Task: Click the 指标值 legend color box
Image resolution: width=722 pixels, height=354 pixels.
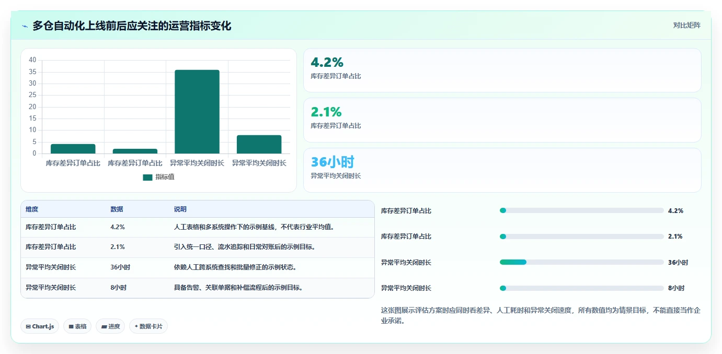Action: (147, 178)
